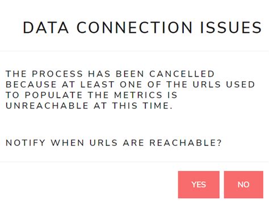Click the NO button
Viewport: 269px width, 205px height.
(x=243, y=185)
